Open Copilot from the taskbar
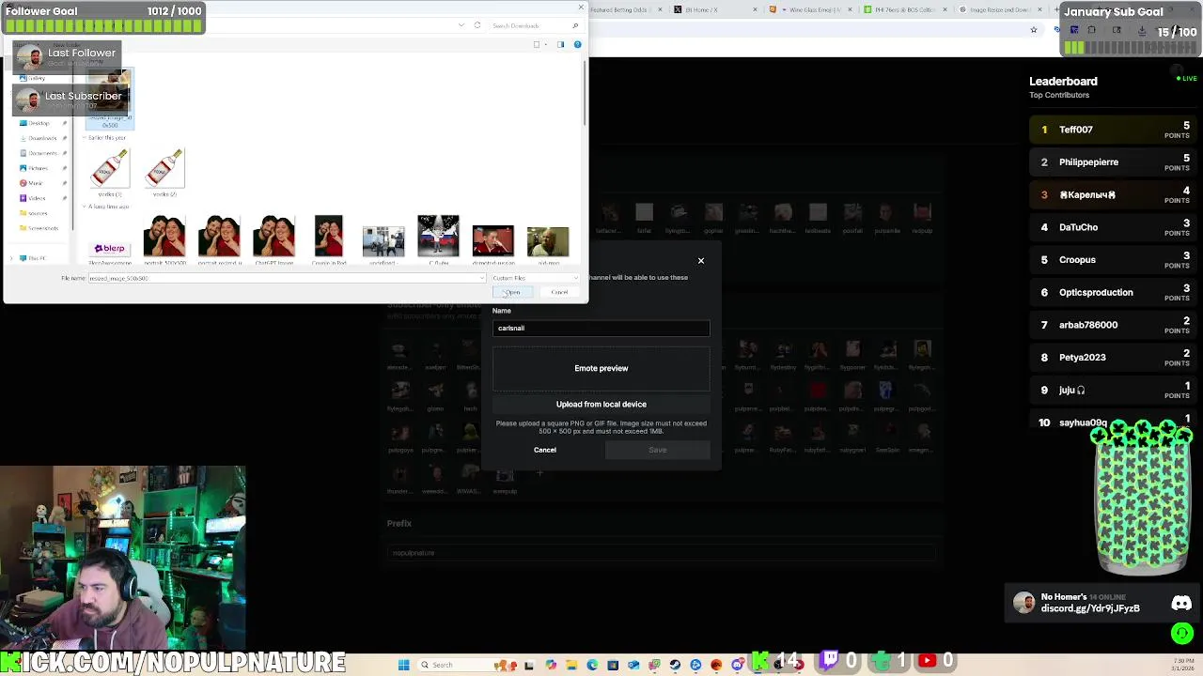1203x676 pixels. click(551, 665)
